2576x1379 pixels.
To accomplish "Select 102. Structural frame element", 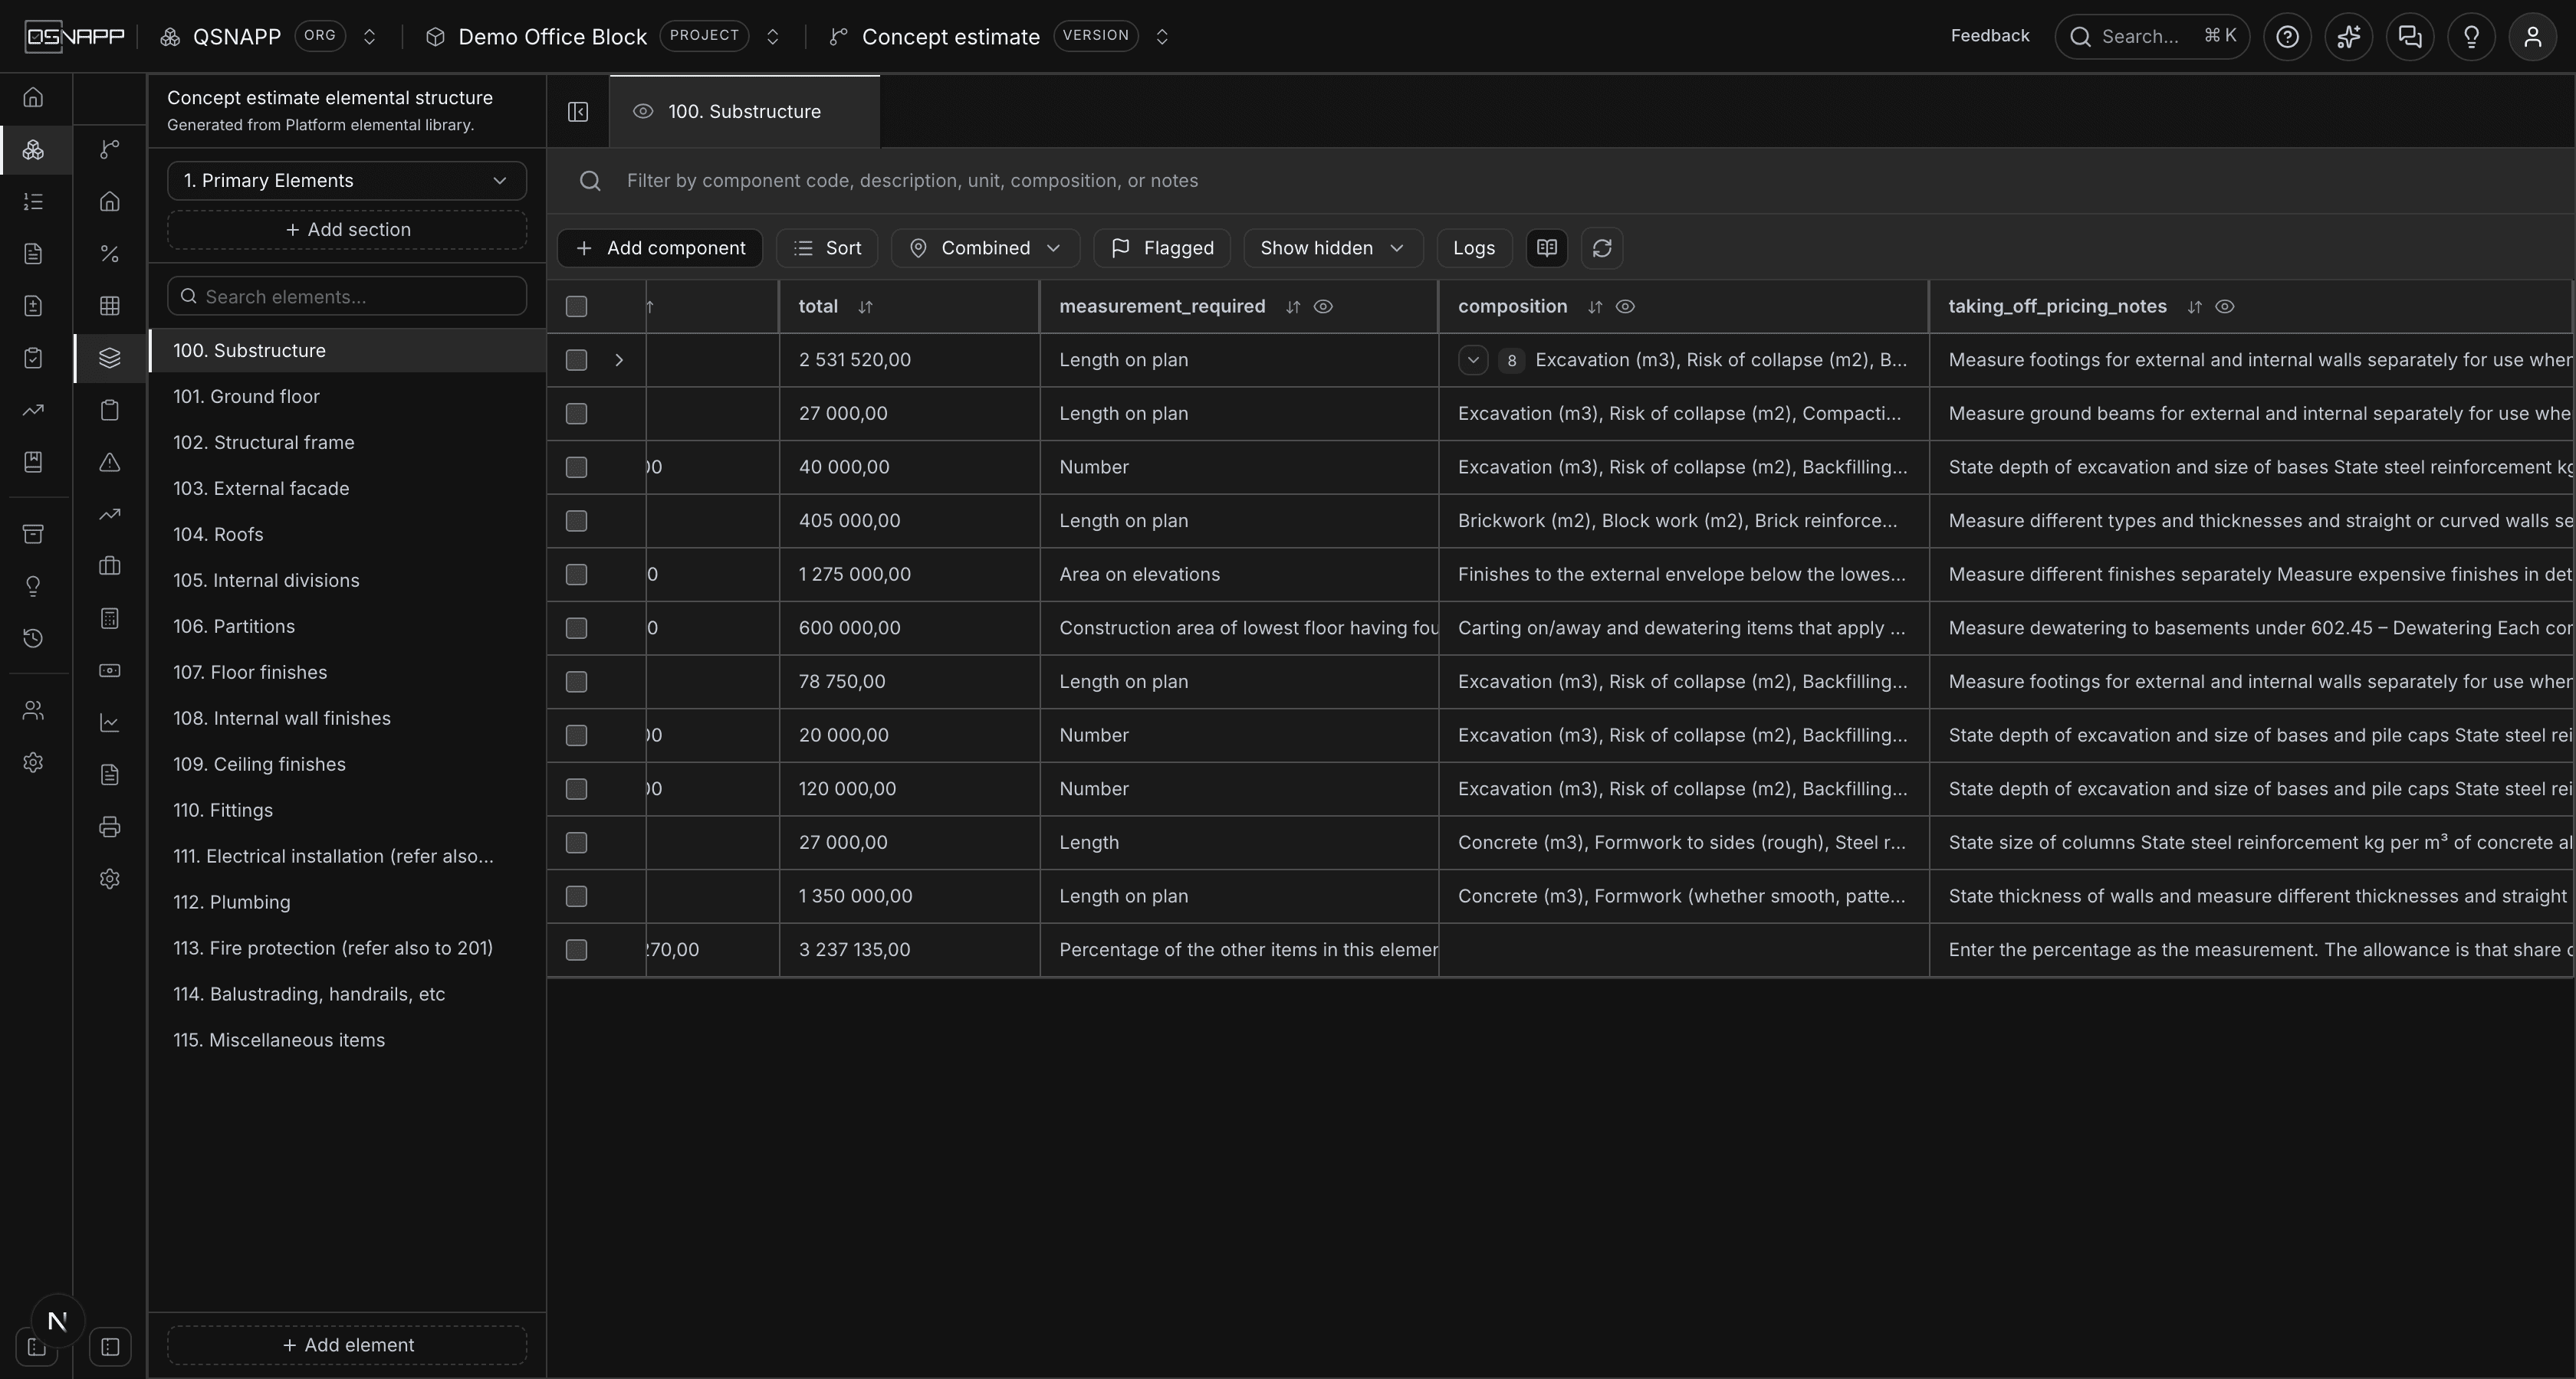I will point(347,443).
